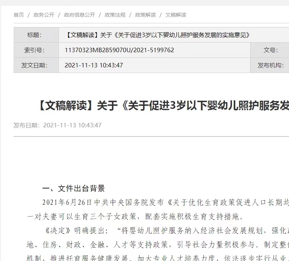Viewport: 289px width, 261px height.
Task: Click the line starting 《决定》明确提出
Action: (x=165, y=231)
